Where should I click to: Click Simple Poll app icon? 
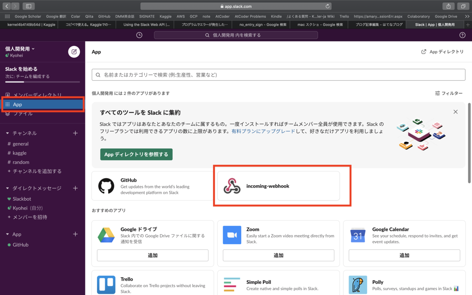tap(232, 285)
